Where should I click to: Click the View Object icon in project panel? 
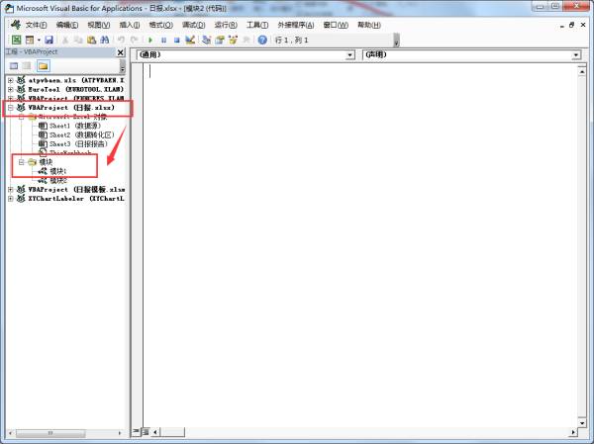coord(27,66)
